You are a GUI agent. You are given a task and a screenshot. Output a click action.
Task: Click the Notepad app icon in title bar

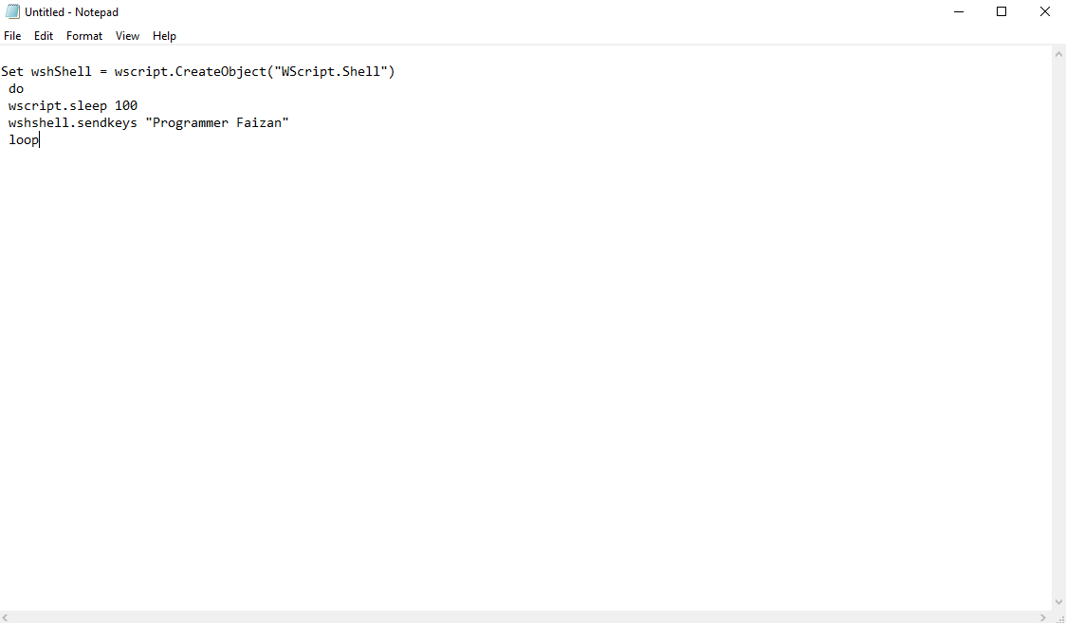click(12, 12)
